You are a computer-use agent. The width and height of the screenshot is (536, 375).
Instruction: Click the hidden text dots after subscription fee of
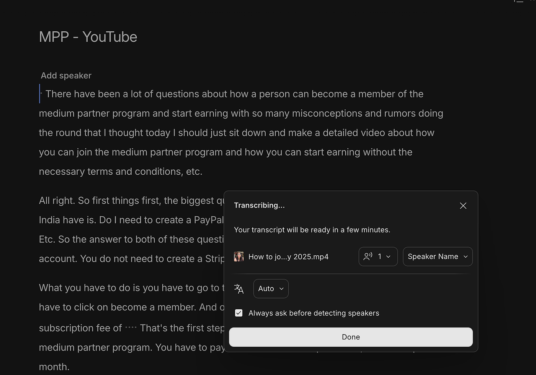131,328
